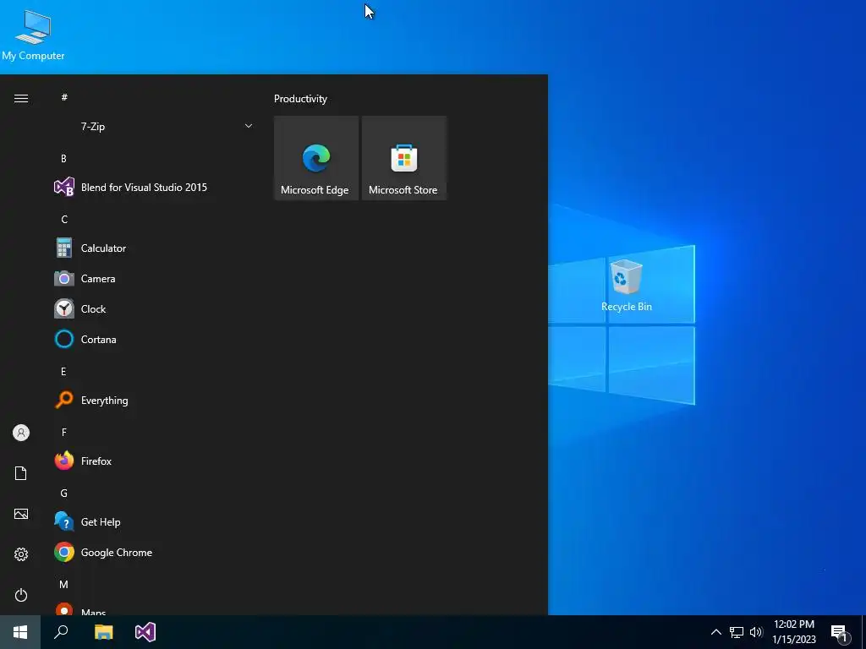Open Pictures from the Start sidebar

pyautogui.click(x=21, y=514)
